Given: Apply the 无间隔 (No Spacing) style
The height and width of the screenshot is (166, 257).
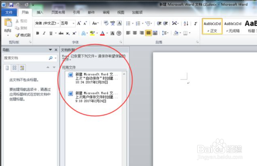Looking at the screenshot, I should coord(233,26).
